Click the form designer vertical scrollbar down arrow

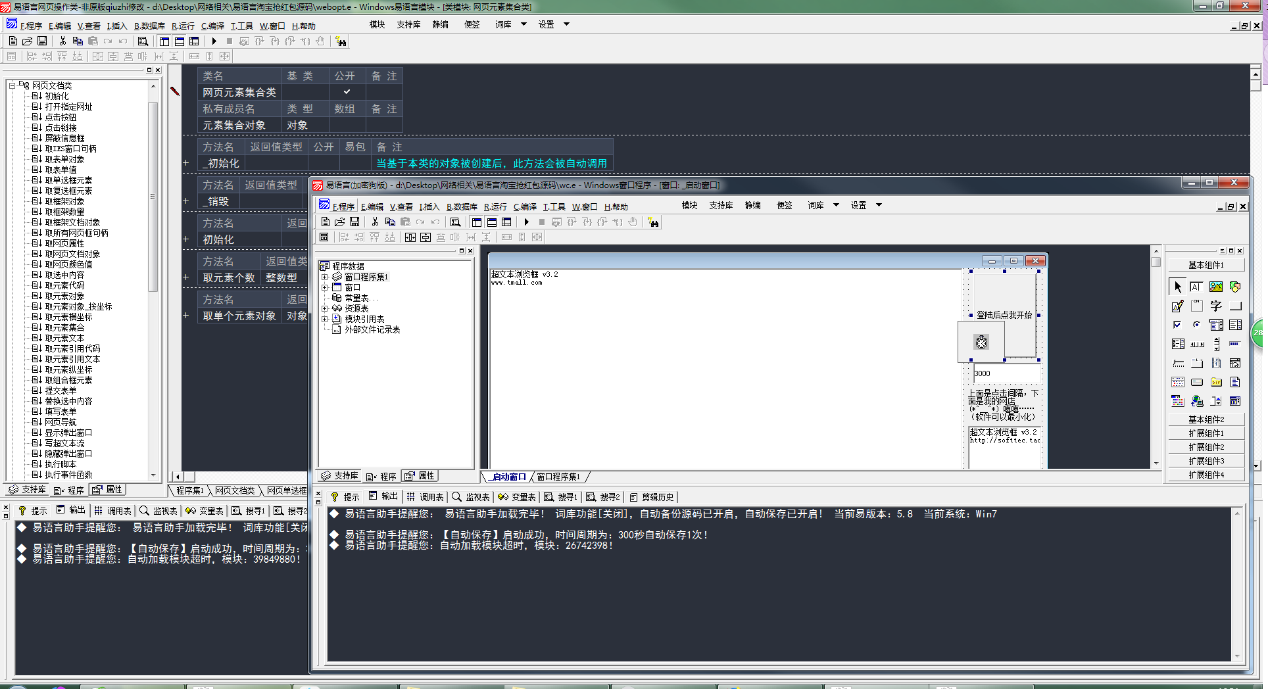coord(1156,463)
